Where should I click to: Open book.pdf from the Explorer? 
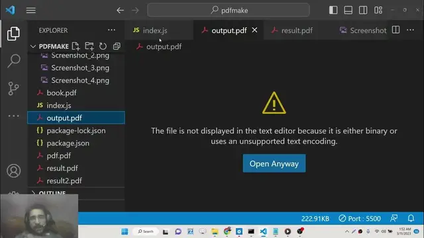(76, 93)
